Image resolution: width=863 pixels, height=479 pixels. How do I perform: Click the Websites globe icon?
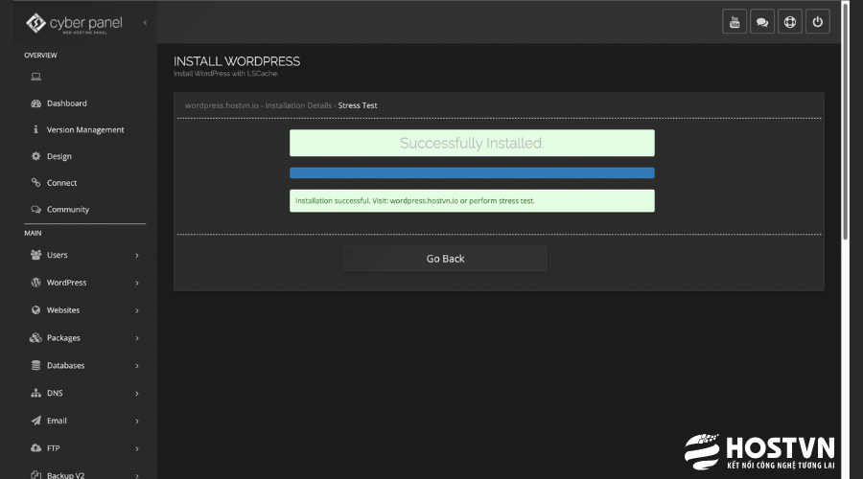click(x=35, y=310)
